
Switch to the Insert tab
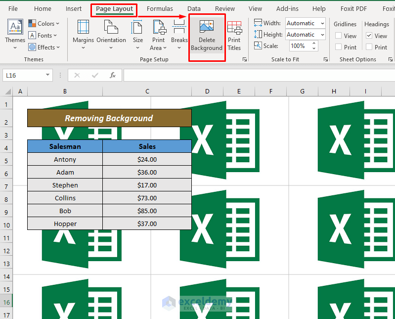point(74,9)
